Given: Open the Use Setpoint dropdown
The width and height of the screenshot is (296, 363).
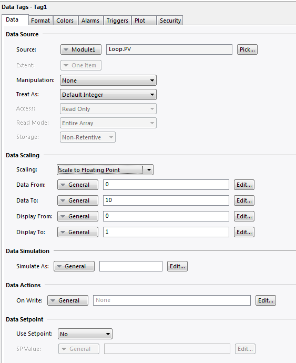Looking at the screenshot, I should click(85, 334).
